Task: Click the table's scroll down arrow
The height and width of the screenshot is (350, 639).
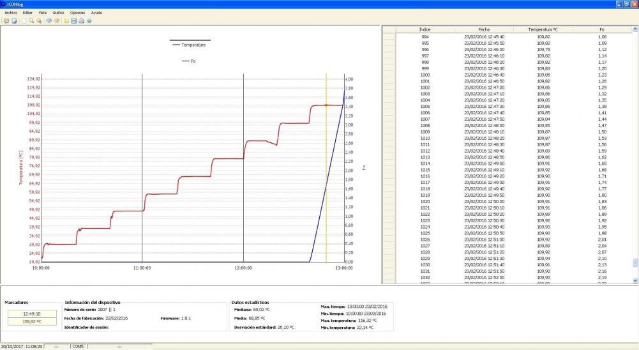Action: [635, 280]
